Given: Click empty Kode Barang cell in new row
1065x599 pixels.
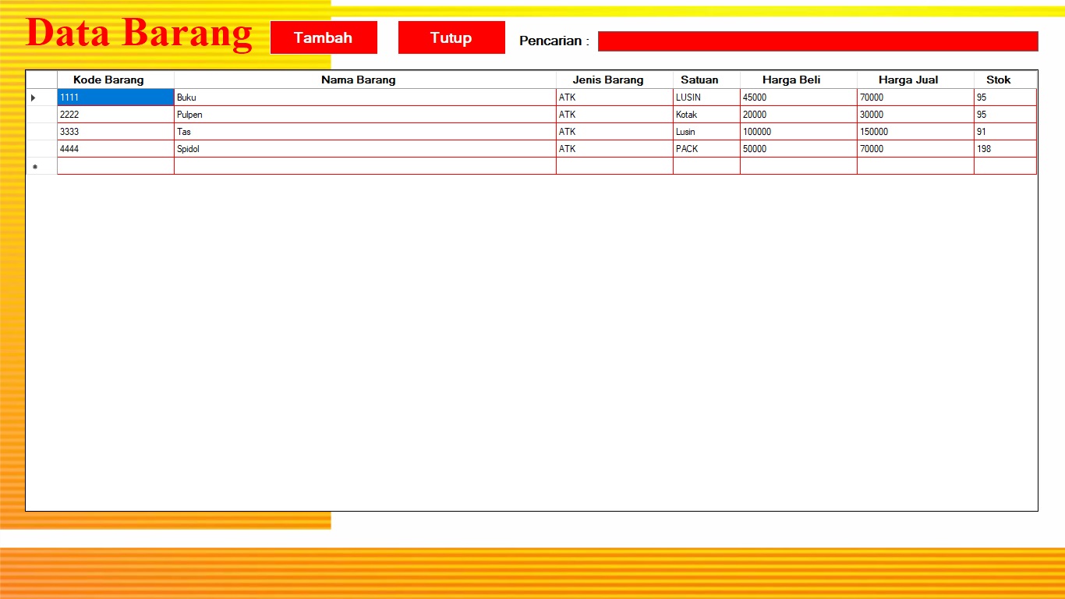Looking at the screenshot, I should point(115,166).
